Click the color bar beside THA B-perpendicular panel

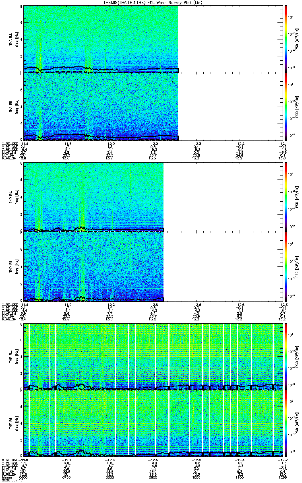tap(286, 39)
